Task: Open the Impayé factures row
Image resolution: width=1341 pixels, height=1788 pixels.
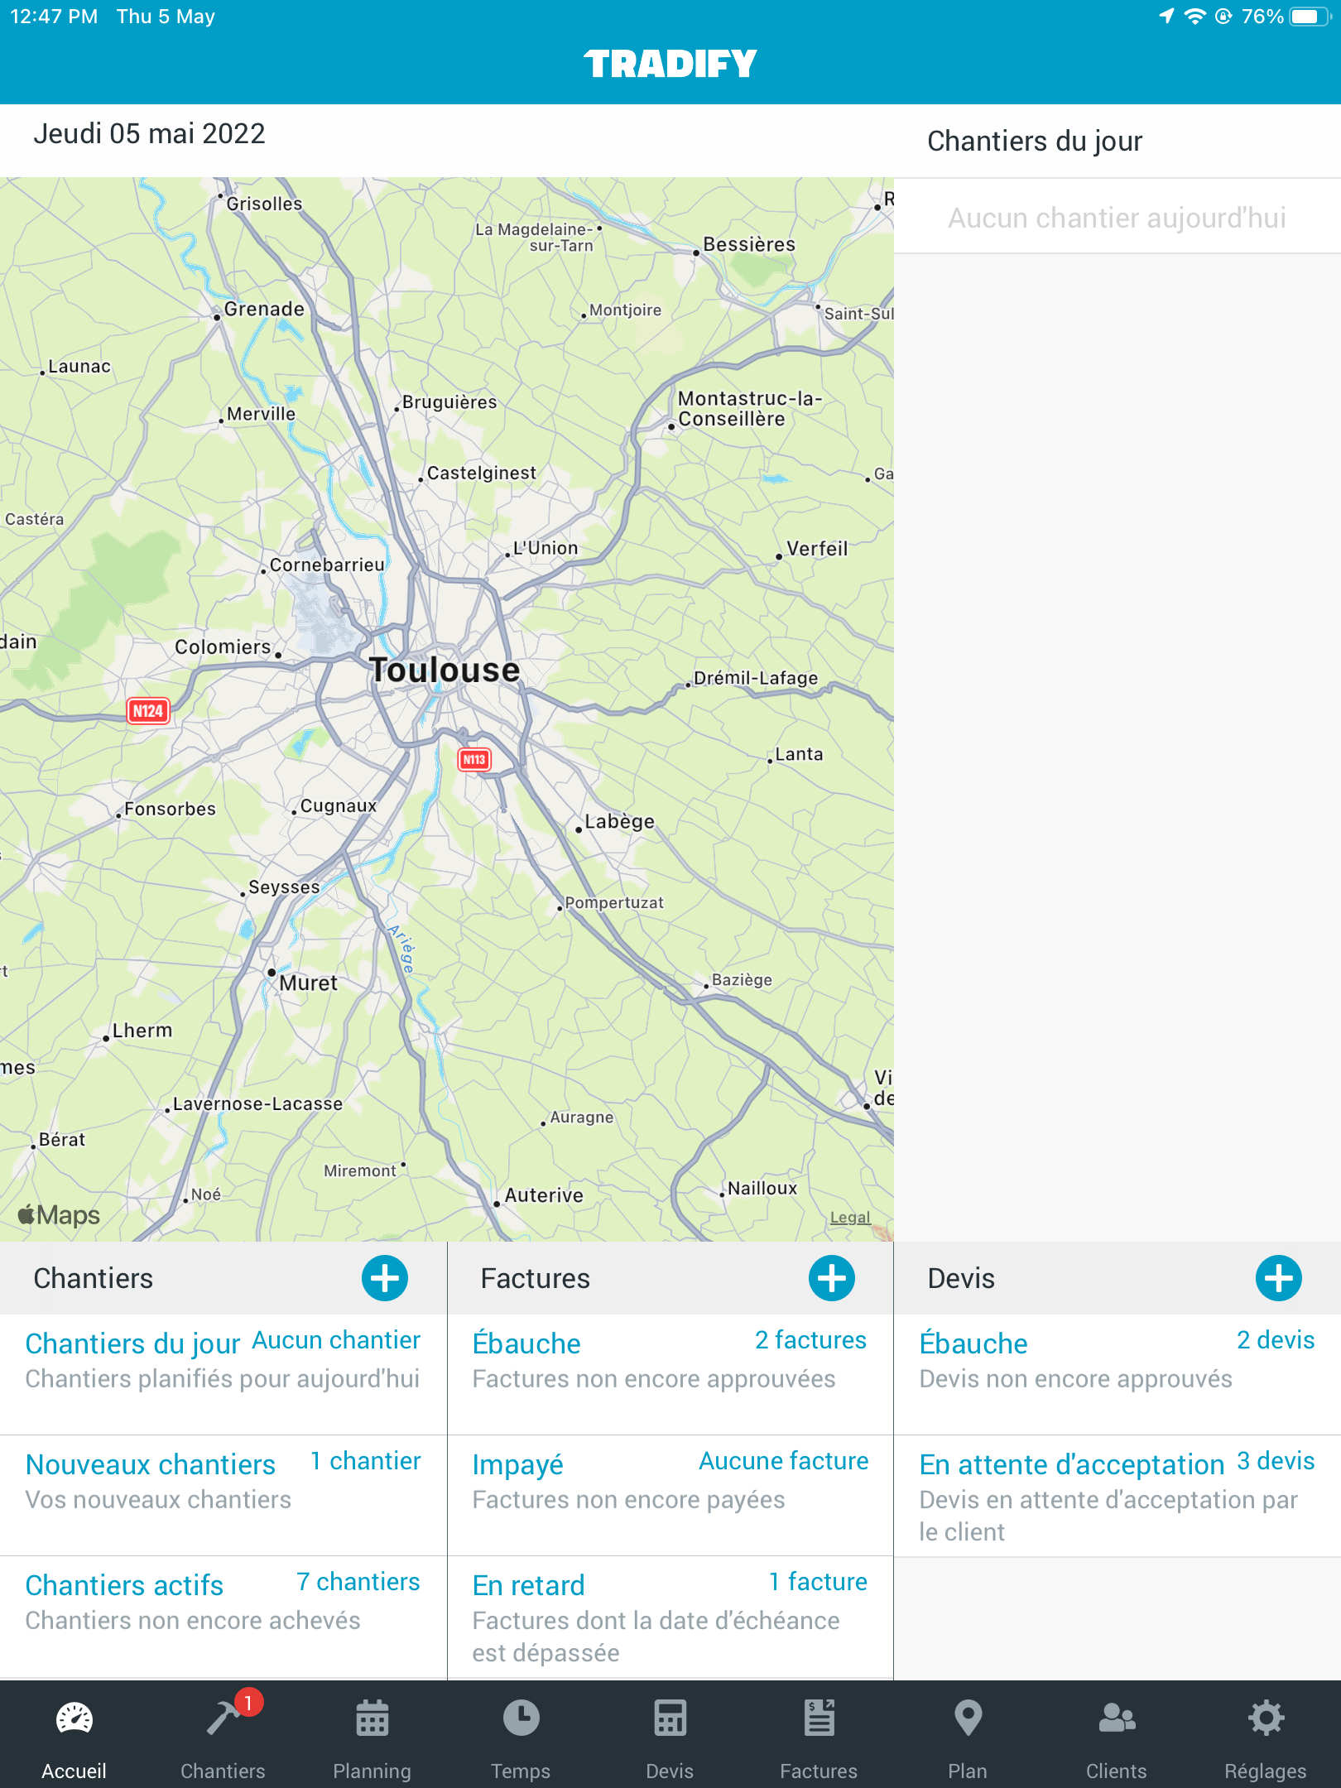Action: tap(670, 1495)
